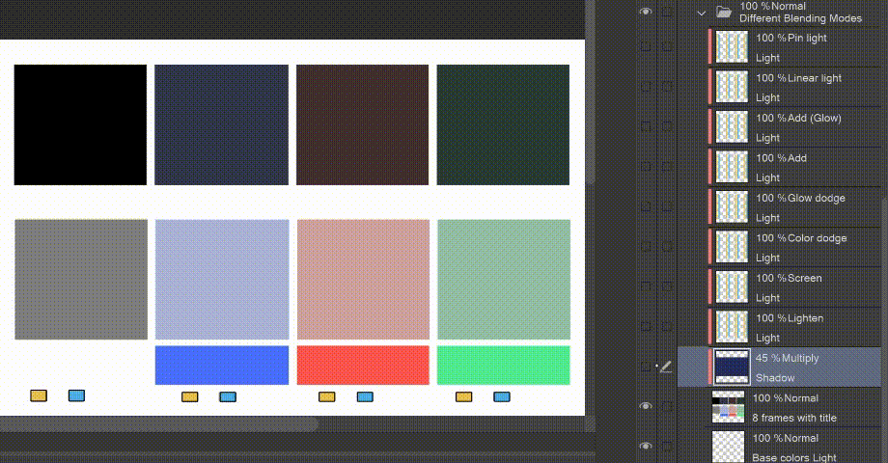The width and height of the screenshot is (888, 463).
Task: Hide the Different Blending Modes folder
Action: [x=646, y=12]
